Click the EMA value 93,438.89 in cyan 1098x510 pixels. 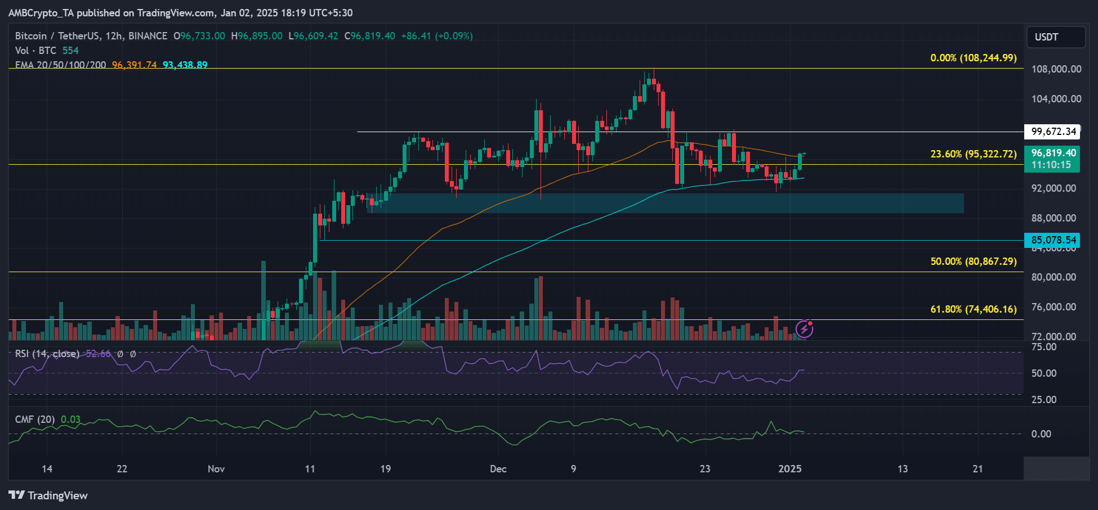(185, 65)
